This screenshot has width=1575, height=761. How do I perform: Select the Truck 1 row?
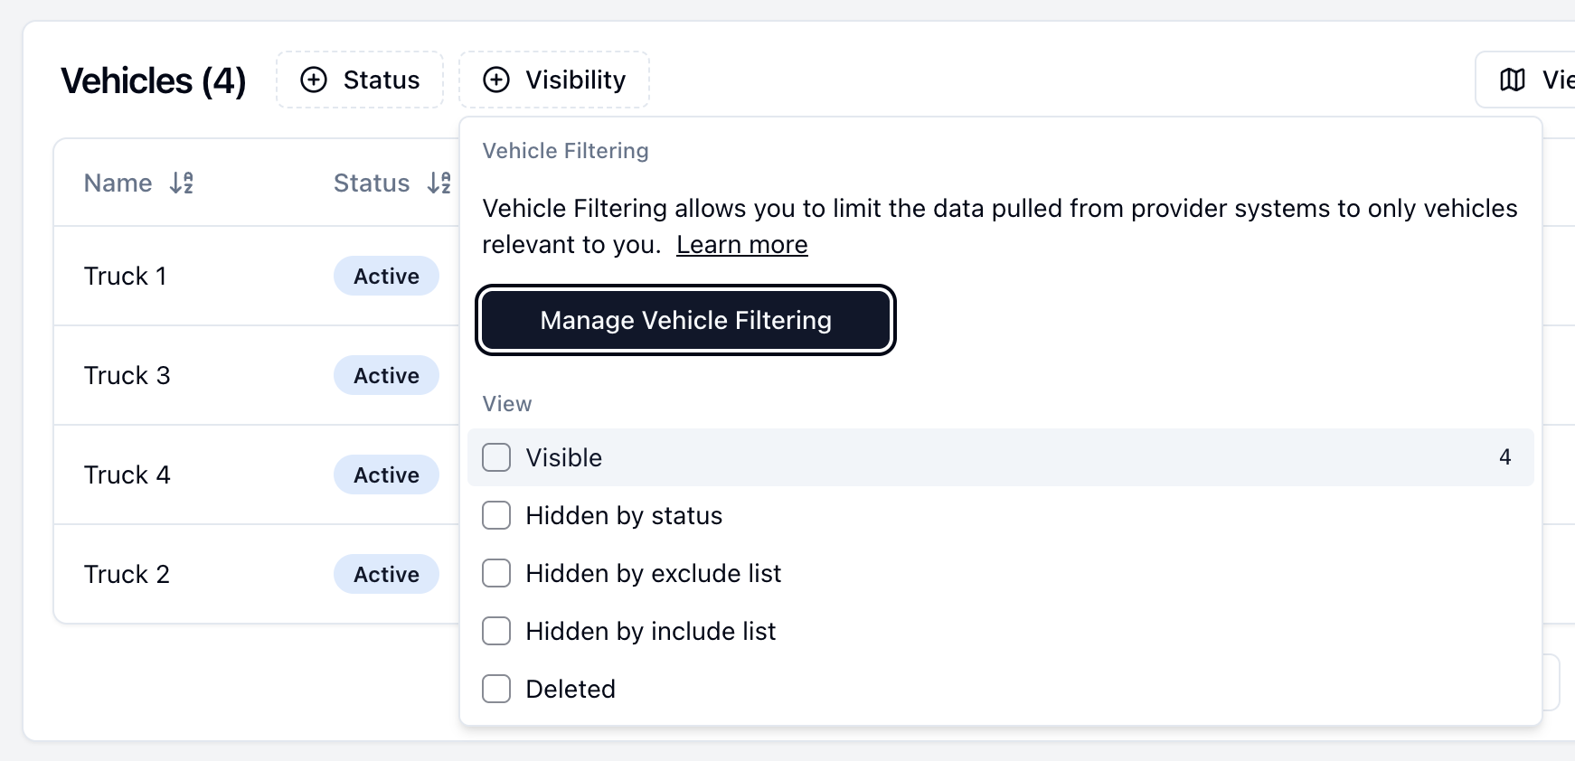[x=126, y=277]
